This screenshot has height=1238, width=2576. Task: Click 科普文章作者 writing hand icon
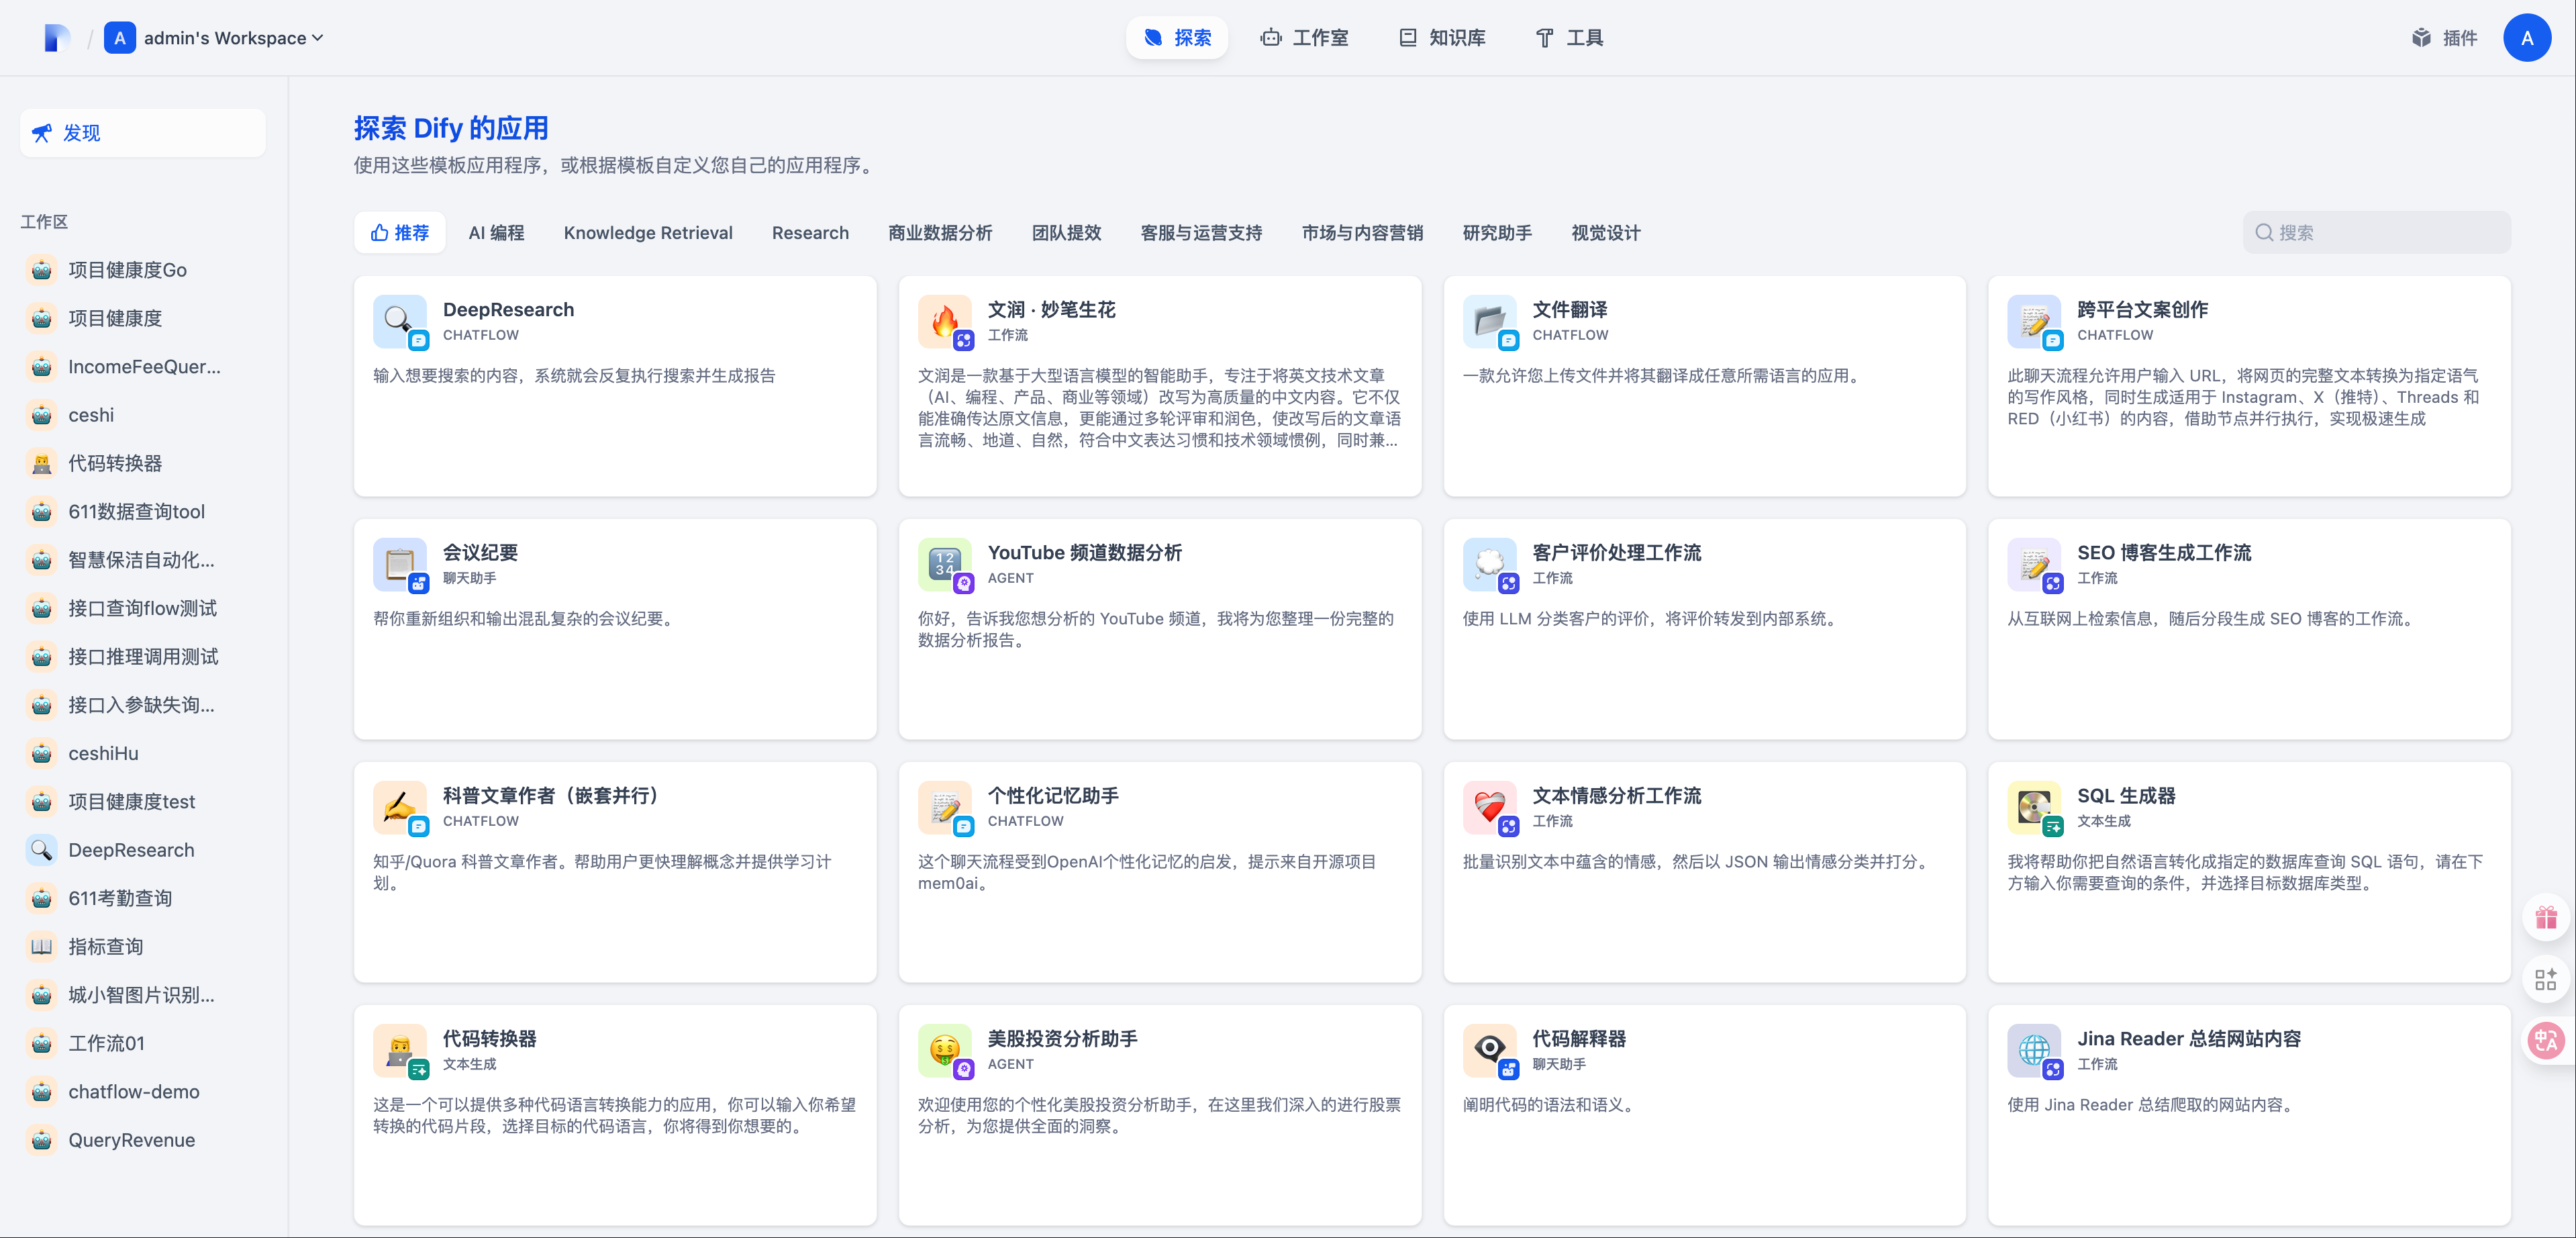pyautogui.click(x=400, y=807)
